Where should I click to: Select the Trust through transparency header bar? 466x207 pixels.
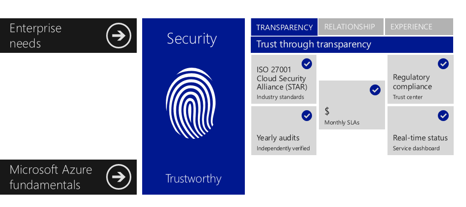(352, 44)
